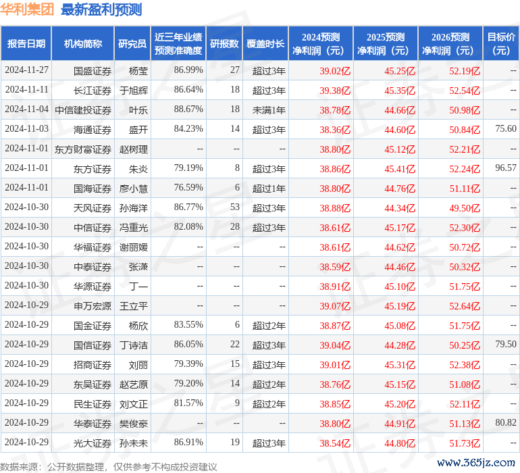Image resolution: width=520 pixels, height=473 pixels.
Task: Click the 2024预测净利润 column header
Action: pos(321,43)
